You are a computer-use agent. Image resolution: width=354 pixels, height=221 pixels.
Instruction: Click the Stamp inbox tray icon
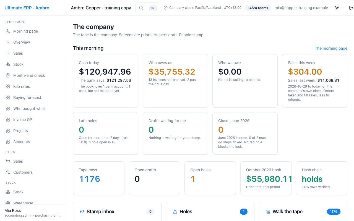82,212
